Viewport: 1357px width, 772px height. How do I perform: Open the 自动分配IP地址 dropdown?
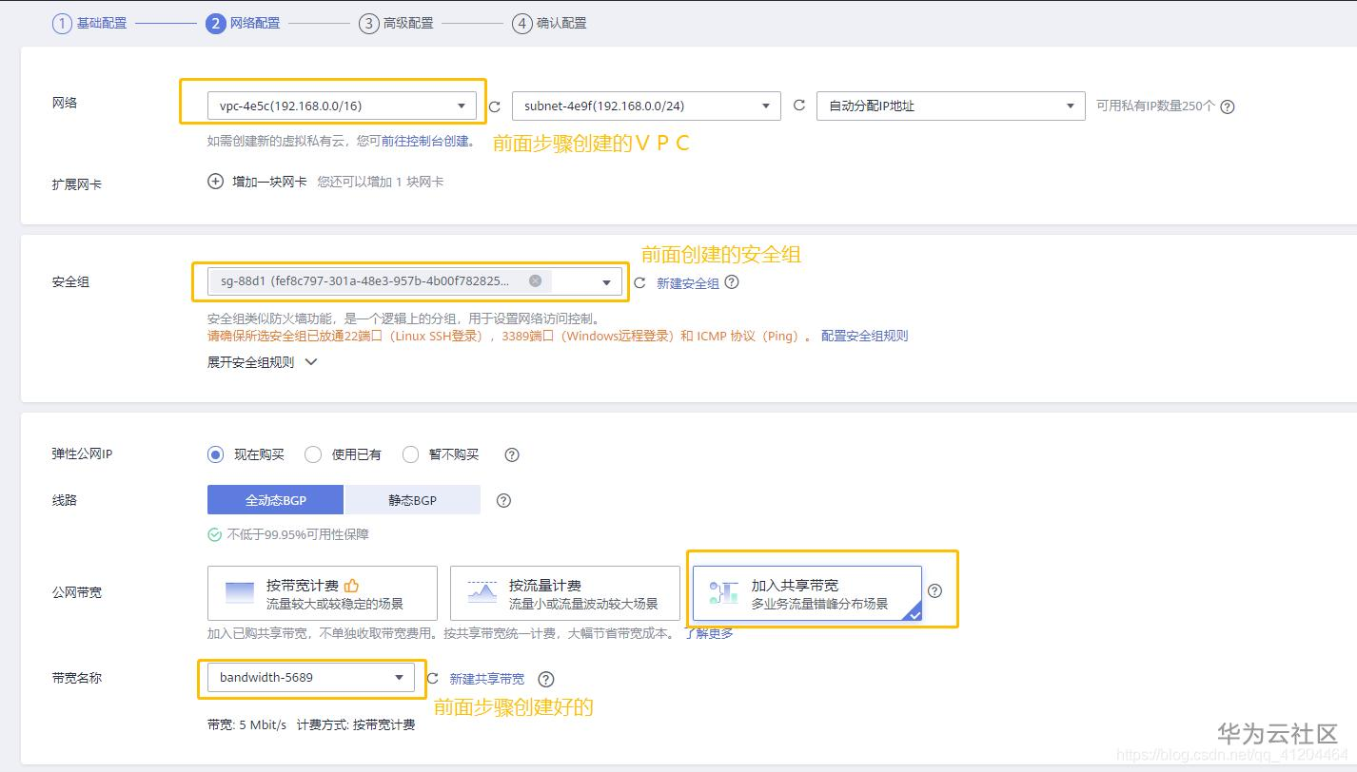(x=951, y=106)
